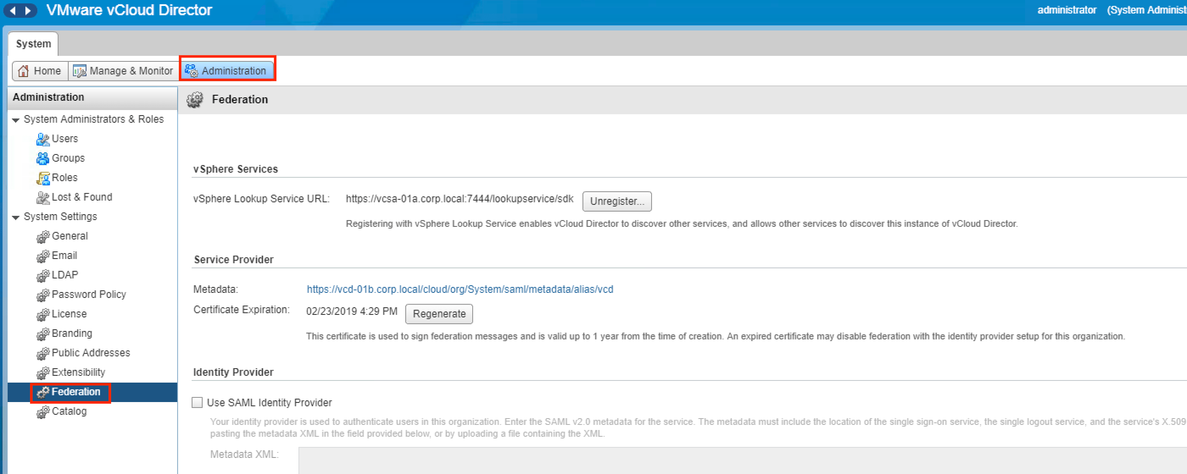Open the SAML metadata URL link
1187x474 pixels.
[x=460, y=289]
